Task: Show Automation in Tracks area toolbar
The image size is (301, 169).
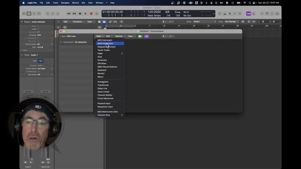Action: point(110,22)
